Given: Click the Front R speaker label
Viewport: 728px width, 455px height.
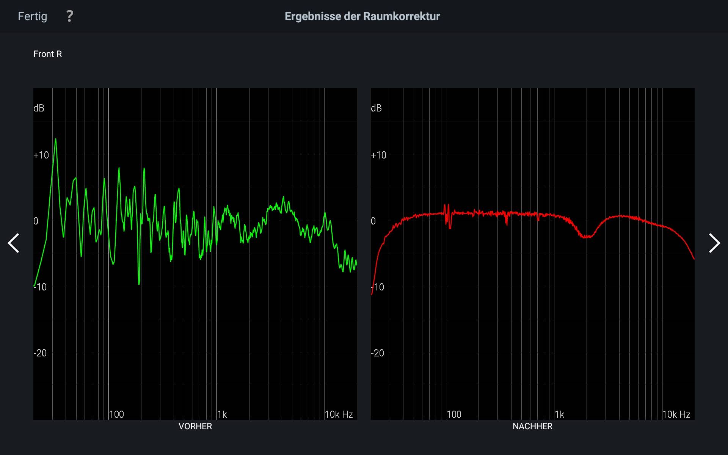Looking at the screenshot, I should point(47,54).
